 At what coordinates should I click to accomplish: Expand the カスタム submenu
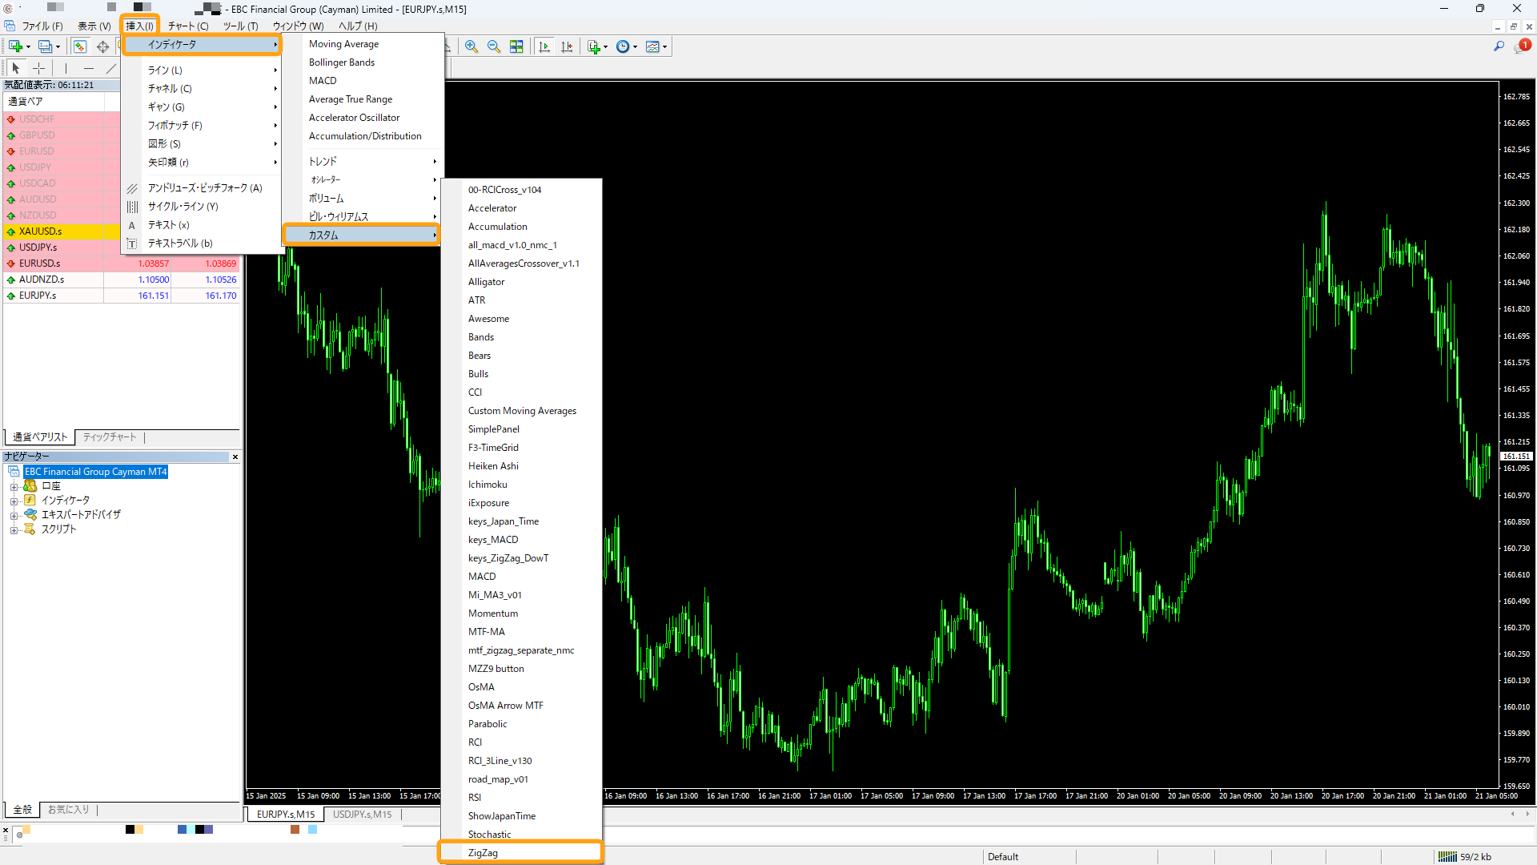[x=364, y=235]
